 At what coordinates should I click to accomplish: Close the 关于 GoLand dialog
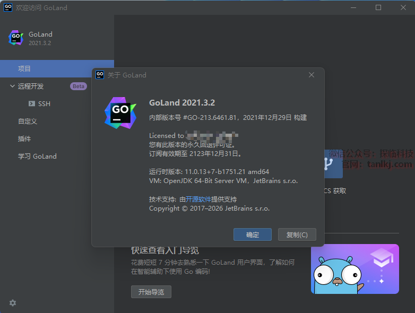(312, 75)
